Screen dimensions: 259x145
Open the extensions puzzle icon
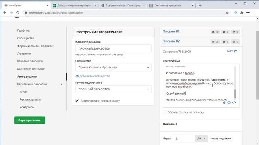click(242, 12)
